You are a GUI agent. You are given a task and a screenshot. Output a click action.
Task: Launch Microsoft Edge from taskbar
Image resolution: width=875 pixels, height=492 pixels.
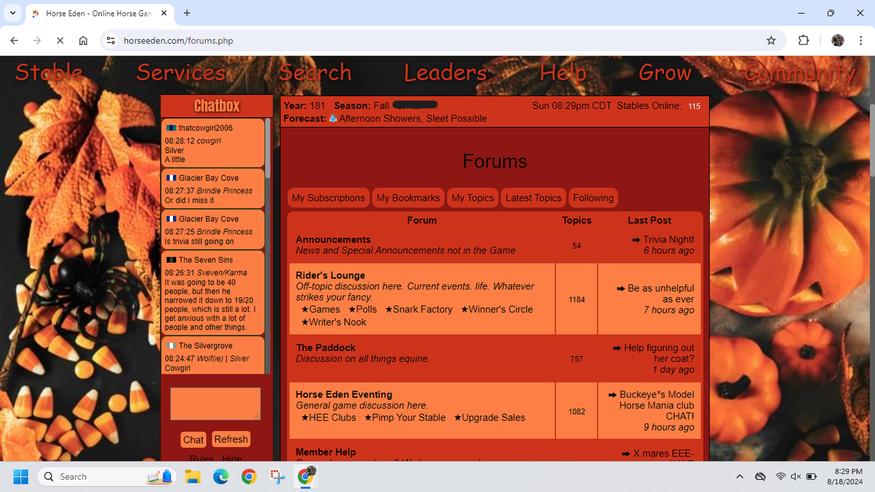[x=220, y=476]
